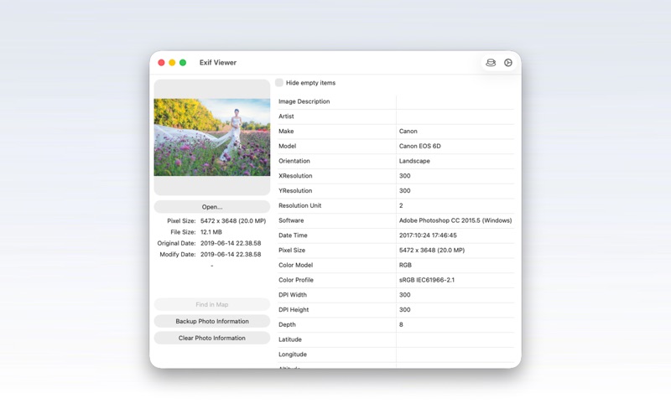Select the DPI Width row label
Viewport: 671px width, 419px height.
click(x=293, y=295)
